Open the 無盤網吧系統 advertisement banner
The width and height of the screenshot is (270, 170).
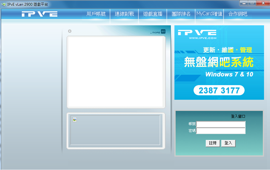click(219, 63)
